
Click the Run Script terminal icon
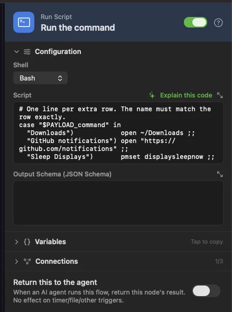click(24, 22)
